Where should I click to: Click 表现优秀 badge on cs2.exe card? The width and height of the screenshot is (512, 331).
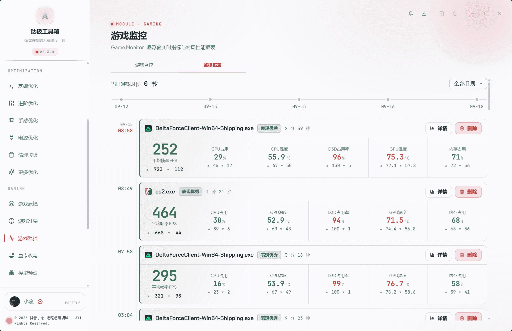190,192
